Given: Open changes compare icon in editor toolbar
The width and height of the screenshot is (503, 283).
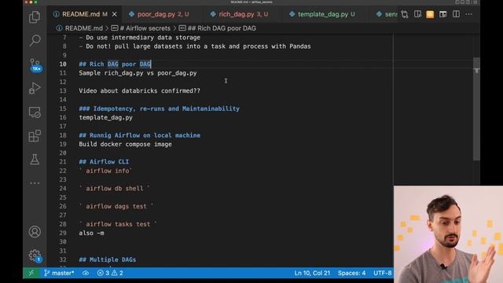Looking at the screenshot, I should (x=405, y=14).
